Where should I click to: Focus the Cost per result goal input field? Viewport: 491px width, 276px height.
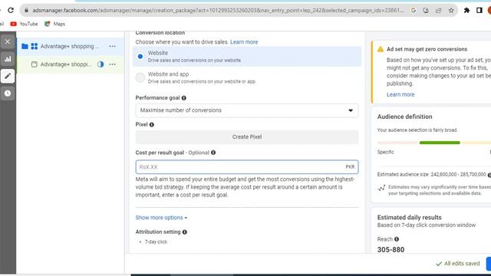[247, 167]
